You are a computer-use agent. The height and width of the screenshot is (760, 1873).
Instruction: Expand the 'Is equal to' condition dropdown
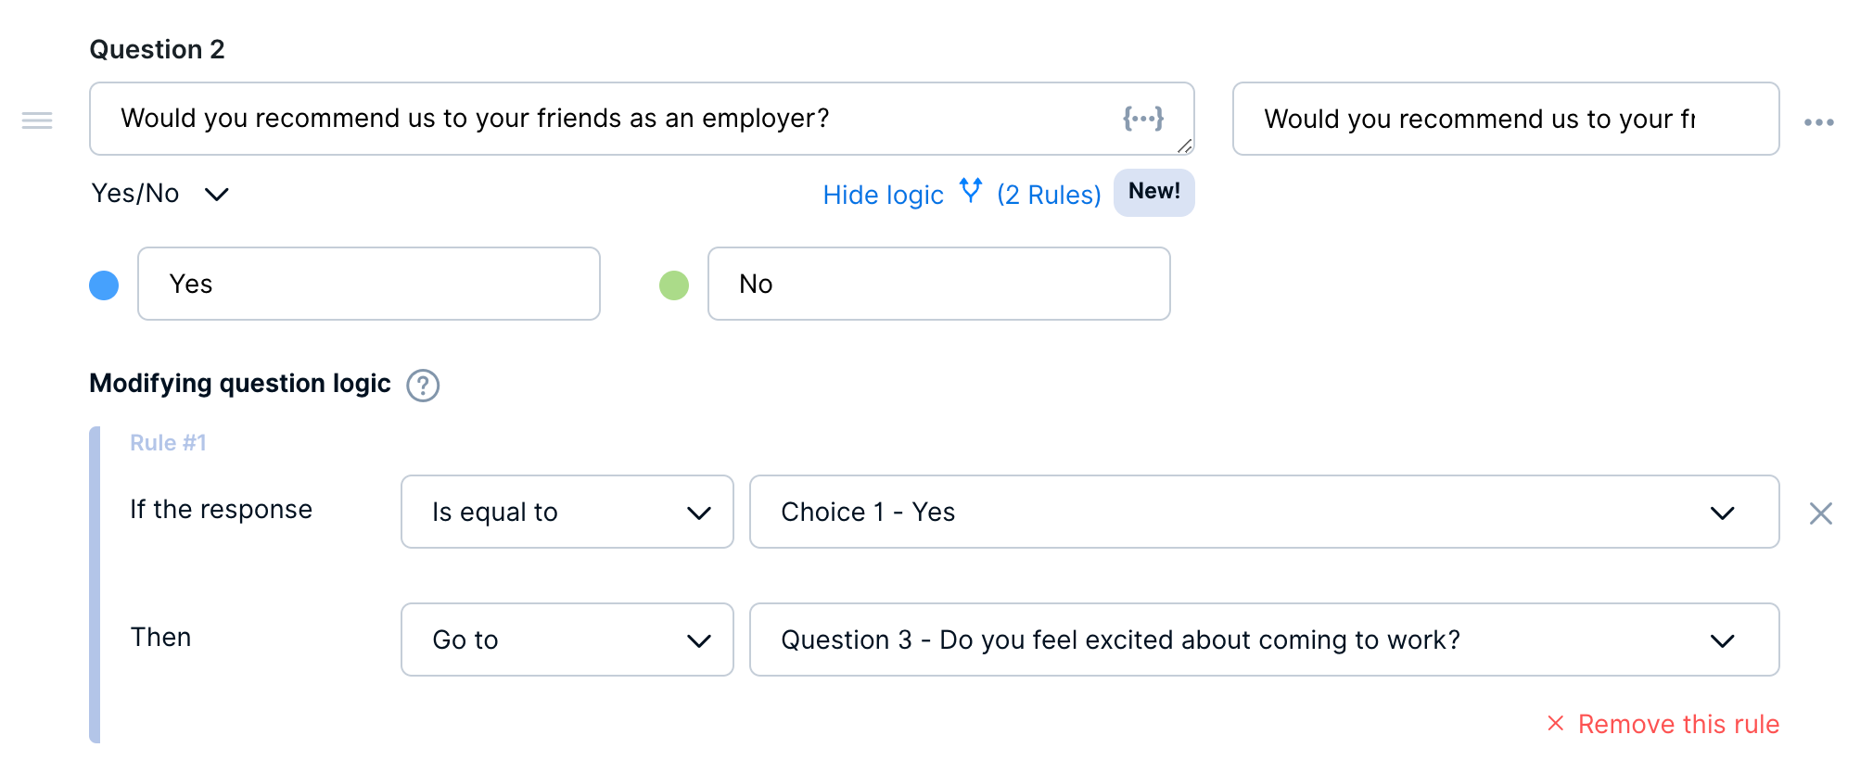[x=567, y=513]
